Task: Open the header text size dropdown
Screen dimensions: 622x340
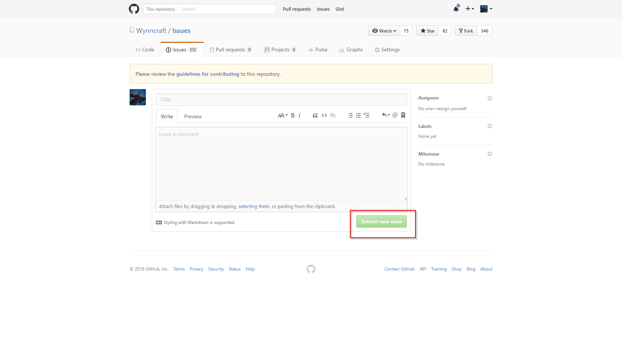Action: pos(283,115)
